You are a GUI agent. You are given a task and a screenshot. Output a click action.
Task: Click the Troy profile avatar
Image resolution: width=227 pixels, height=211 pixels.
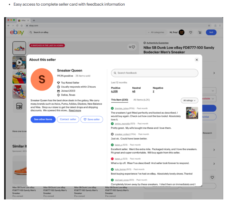click(181, 32)
